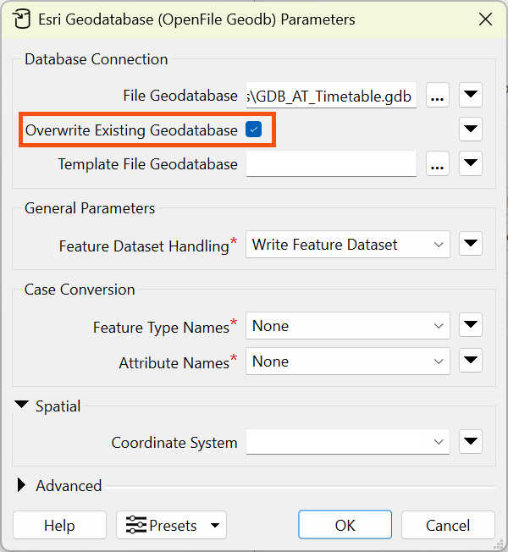The width and height of the screenshot is (508, 552).
Task: Open the Presets menu button
Action: pyautogui.click(x=171, y=525)
